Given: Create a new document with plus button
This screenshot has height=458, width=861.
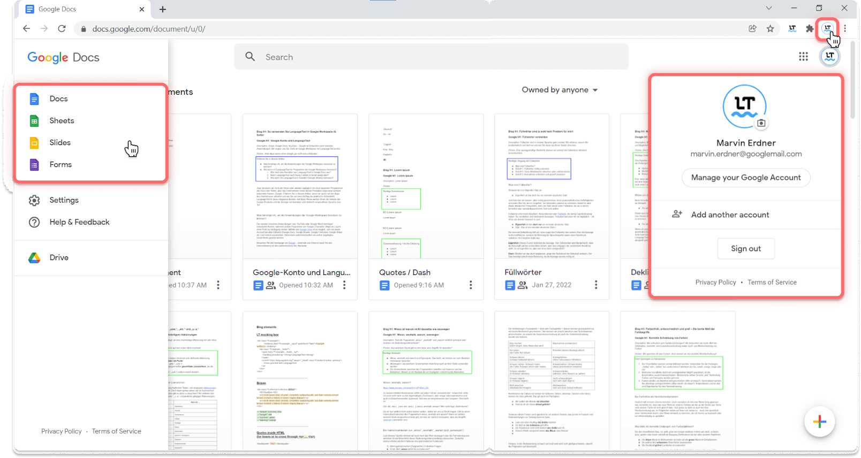Looking at the screenshot, I should pyautogui.click(x=819, y=422).
